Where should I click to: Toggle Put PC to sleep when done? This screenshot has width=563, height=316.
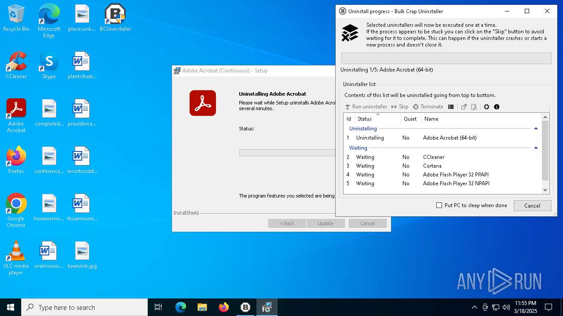(472, 205)
